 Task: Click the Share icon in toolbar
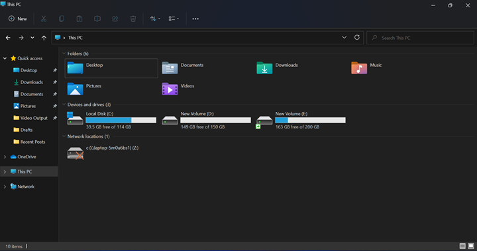tap(115, 19)
